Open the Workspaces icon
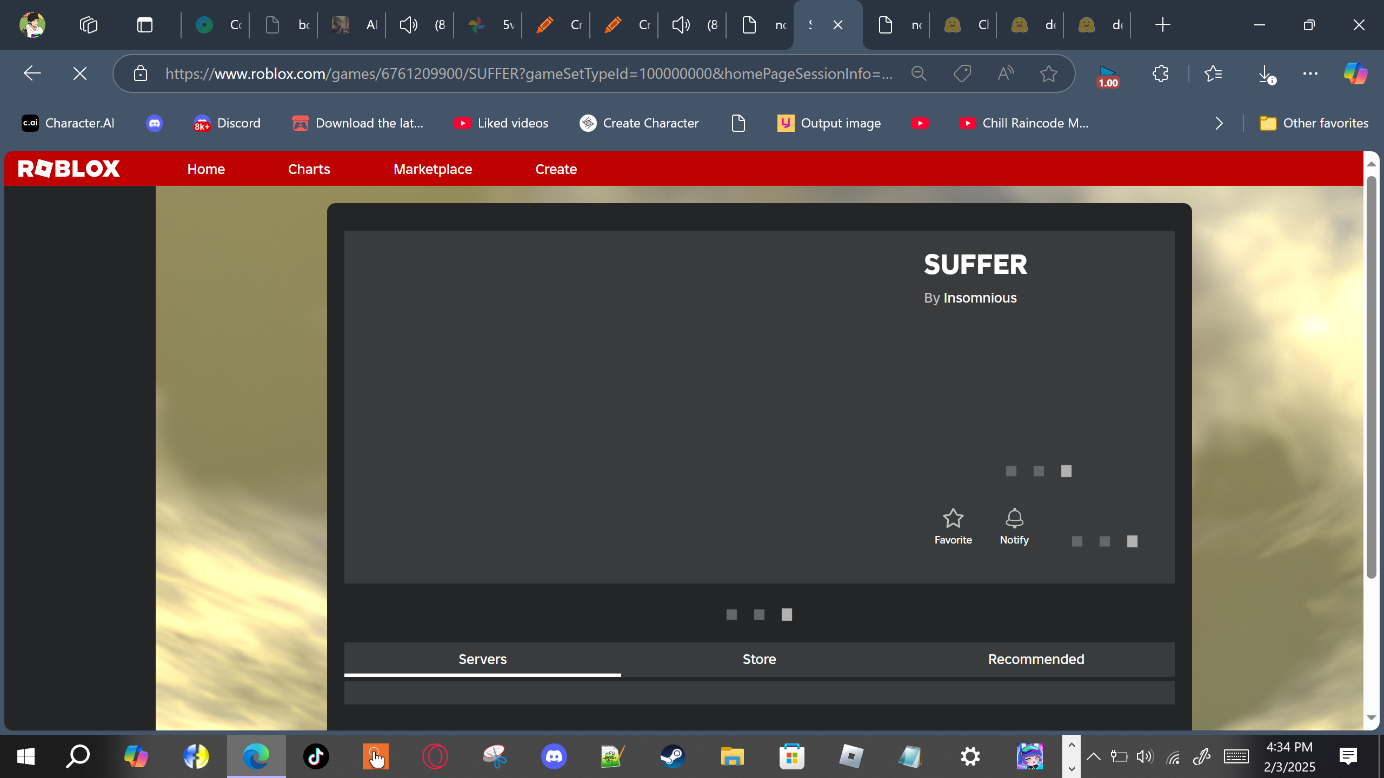This screenshot has width=1384, height=778. (x=89, y=25)
